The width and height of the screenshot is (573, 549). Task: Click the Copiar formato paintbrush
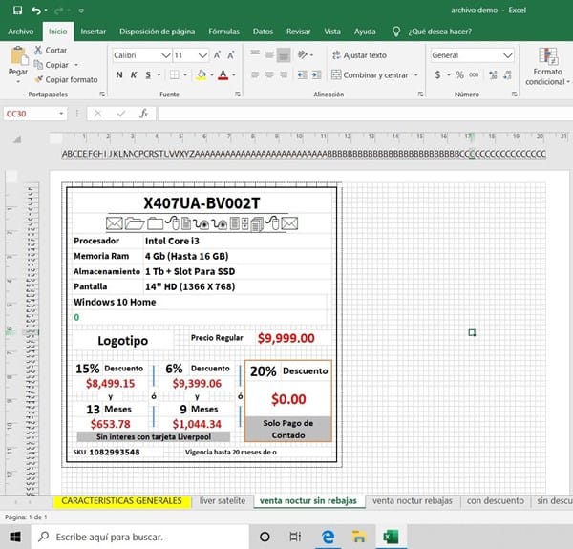pos(38,79)
